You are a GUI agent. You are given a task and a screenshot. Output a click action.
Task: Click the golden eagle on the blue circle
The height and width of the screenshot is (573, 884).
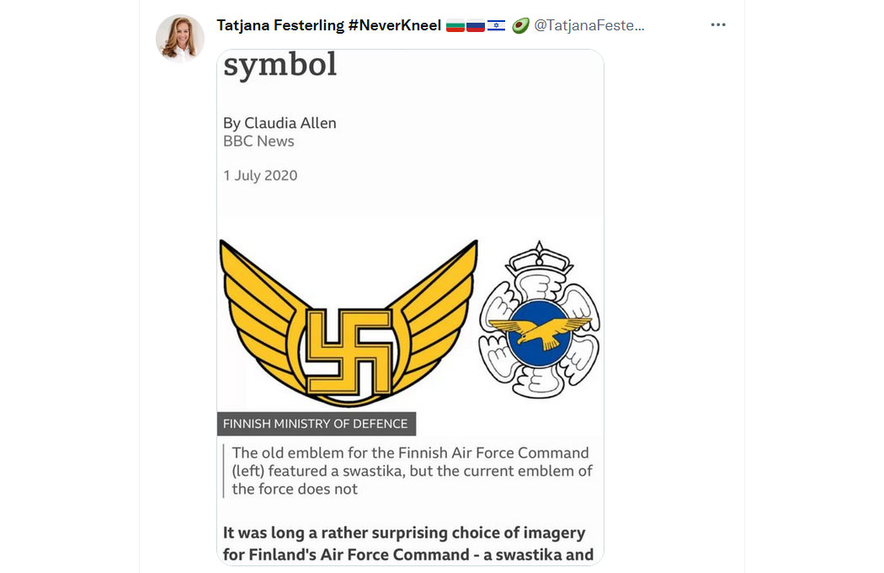pyautogui.click(x=539, y=331)
